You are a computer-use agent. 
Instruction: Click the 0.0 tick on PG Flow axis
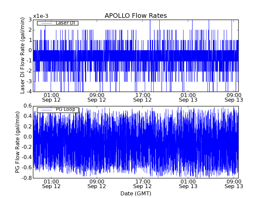point(28,137)
